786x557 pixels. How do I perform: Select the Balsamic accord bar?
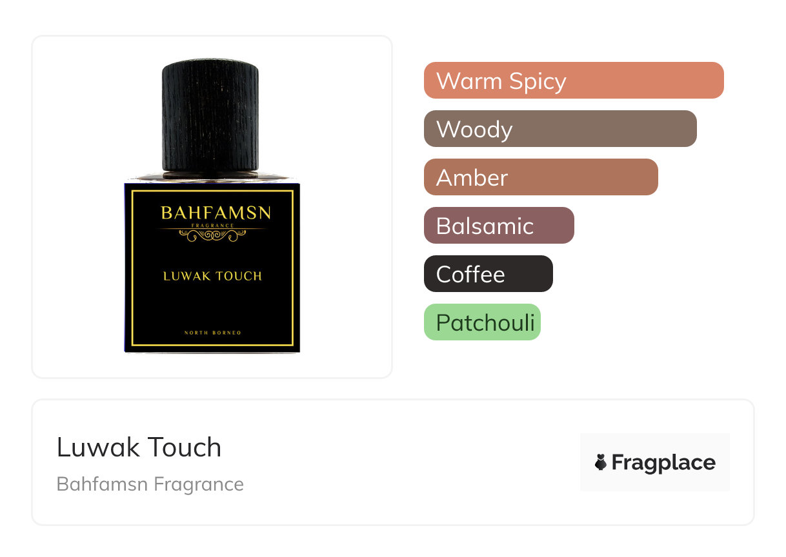coord(499,226)
